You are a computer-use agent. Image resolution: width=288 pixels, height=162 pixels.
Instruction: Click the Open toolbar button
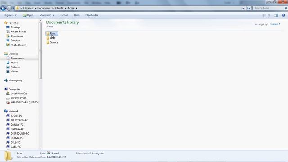28,15
